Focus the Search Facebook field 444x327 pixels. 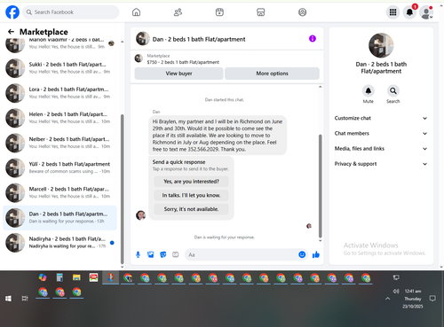pos(71,12)
